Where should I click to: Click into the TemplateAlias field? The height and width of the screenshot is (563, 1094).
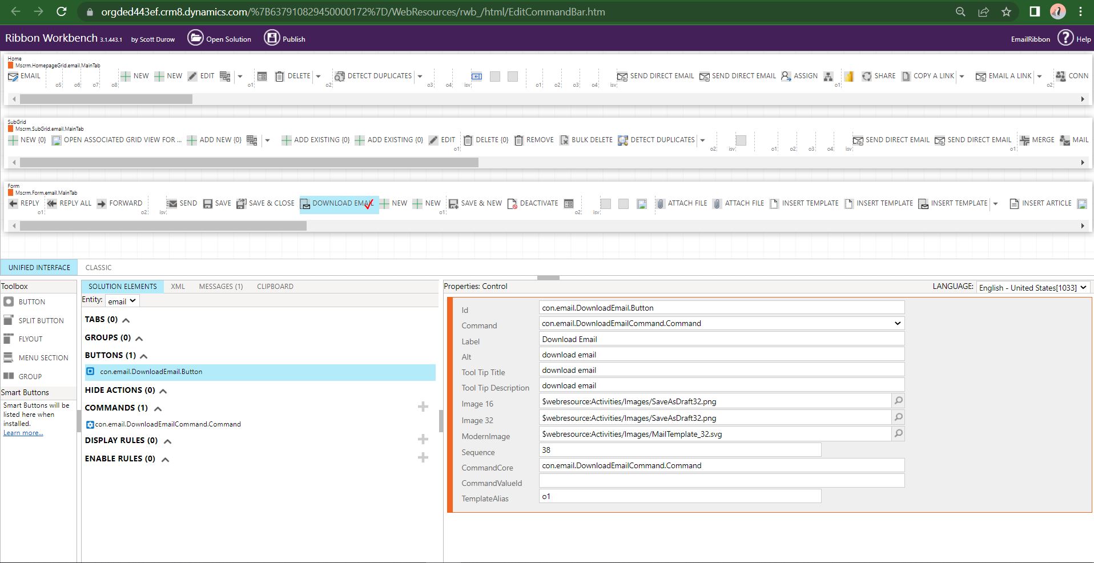point(680,496)
